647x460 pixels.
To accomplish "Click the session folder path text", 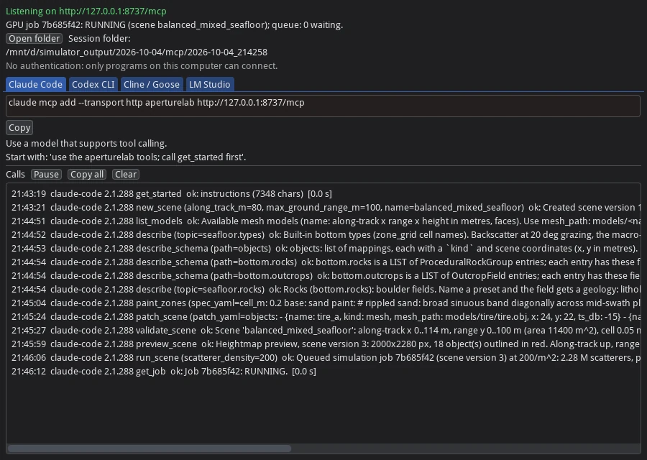I will pyautogui.click(x=137, y=52).
